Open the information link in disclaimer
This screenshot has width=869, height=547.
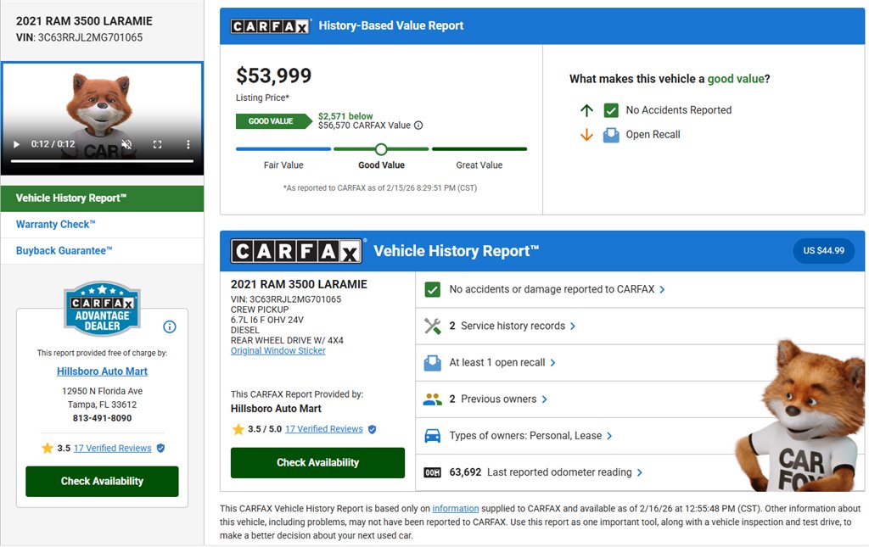click(455, 508)
